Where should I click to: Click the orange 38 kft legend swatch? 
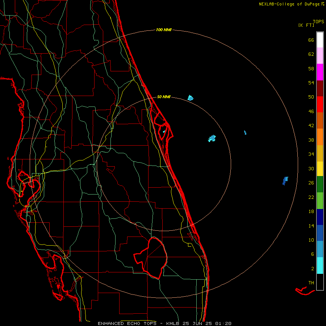click(320, 137)
